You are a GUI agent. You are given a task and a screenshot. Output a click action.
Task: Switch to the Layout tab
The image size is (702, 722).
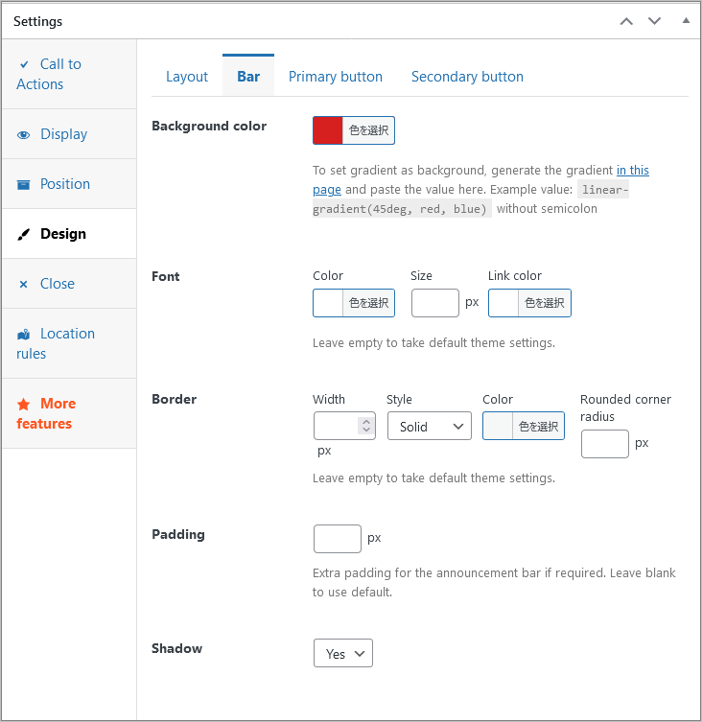pos(187,77)
